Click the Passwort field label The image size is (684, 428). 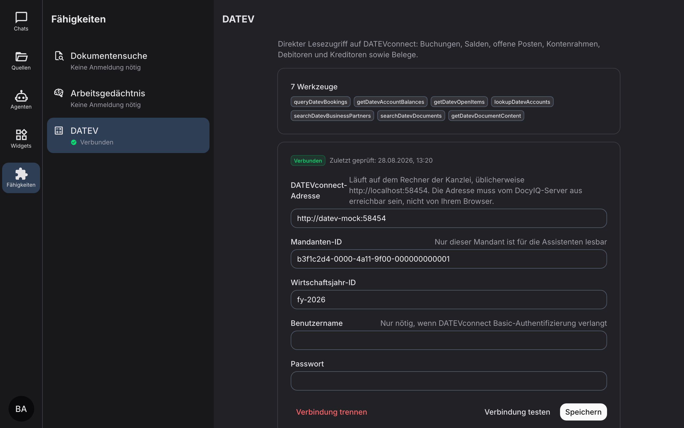coord(307,364)
